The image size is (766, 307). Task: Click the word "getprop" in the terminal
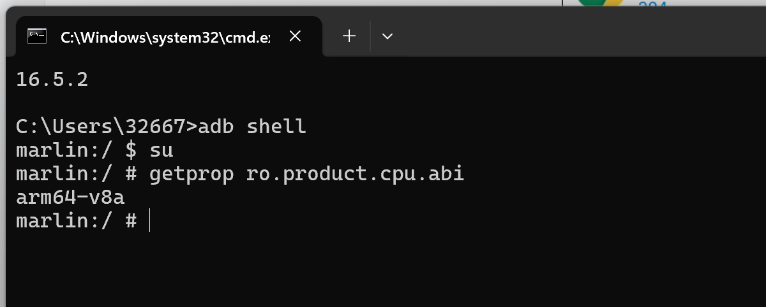click(x=191, y=174)
